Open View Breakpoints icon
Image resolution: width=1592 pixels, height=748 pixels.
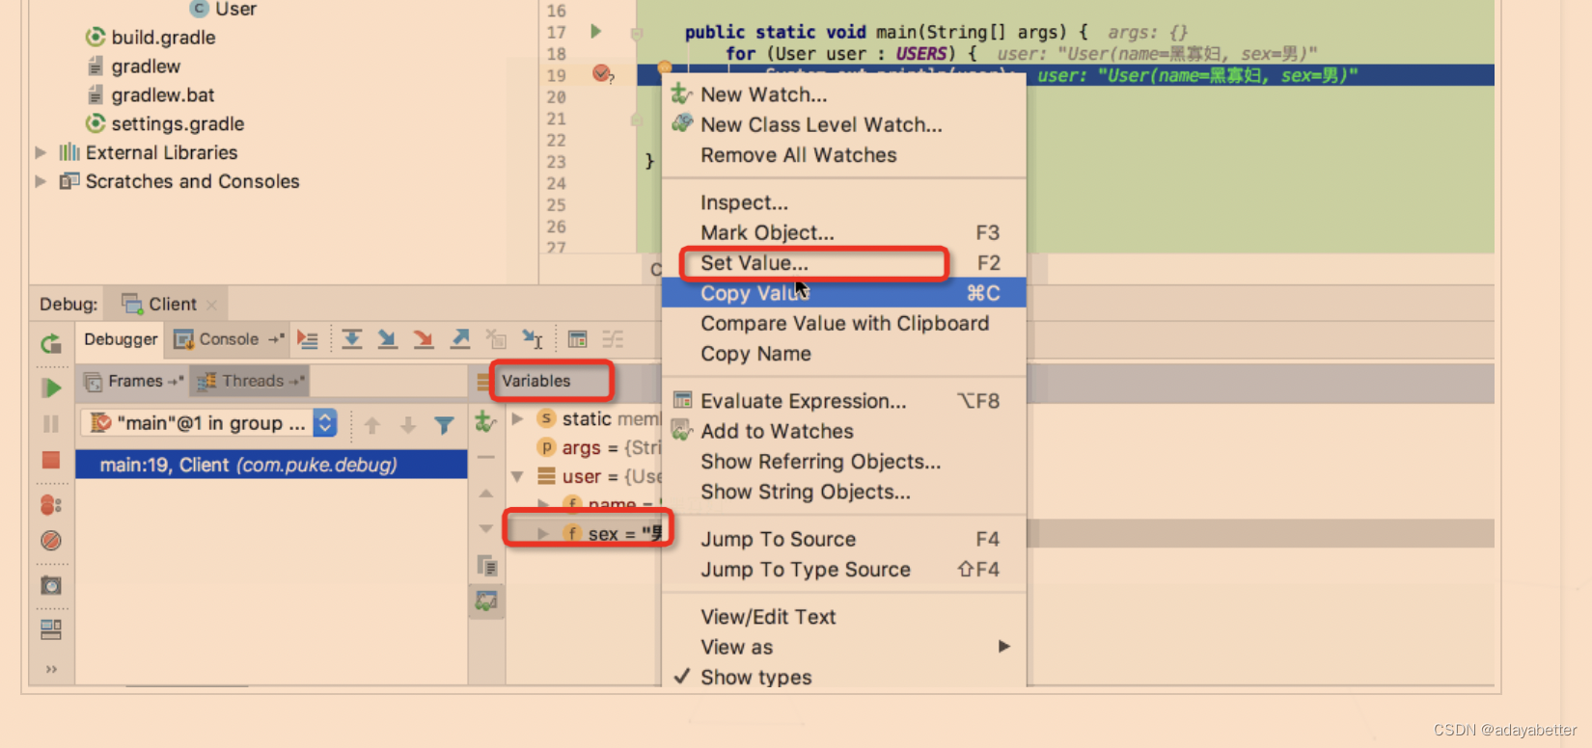coord(51,505)
